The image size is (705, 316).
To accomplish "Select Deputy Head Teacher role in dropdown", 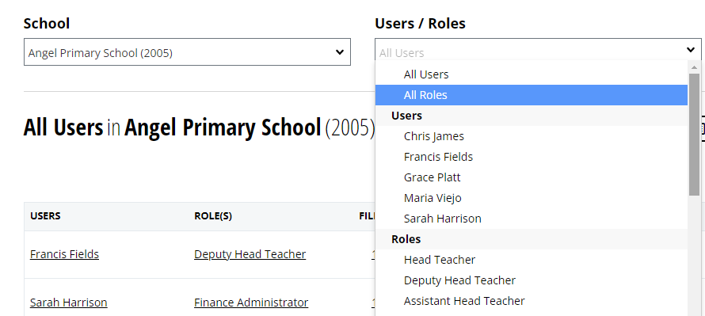I will pyautogui.click(x=532, y=280).
